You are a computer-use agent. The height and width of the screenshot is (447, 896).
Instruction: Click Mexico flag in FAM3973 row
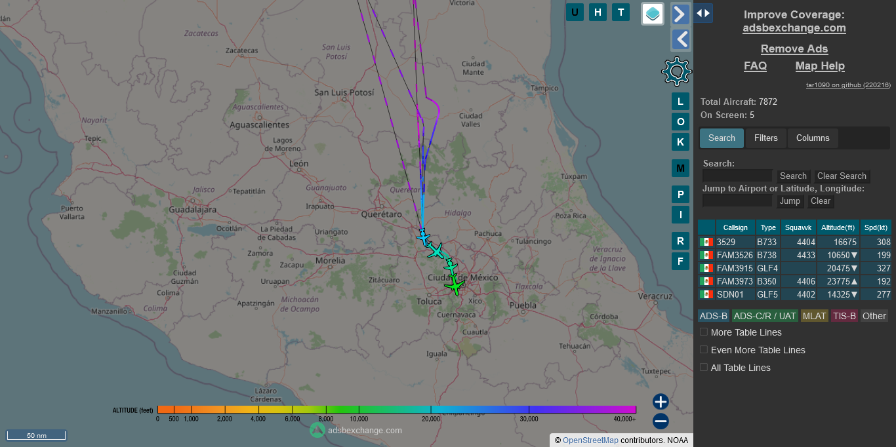point(706,281)
